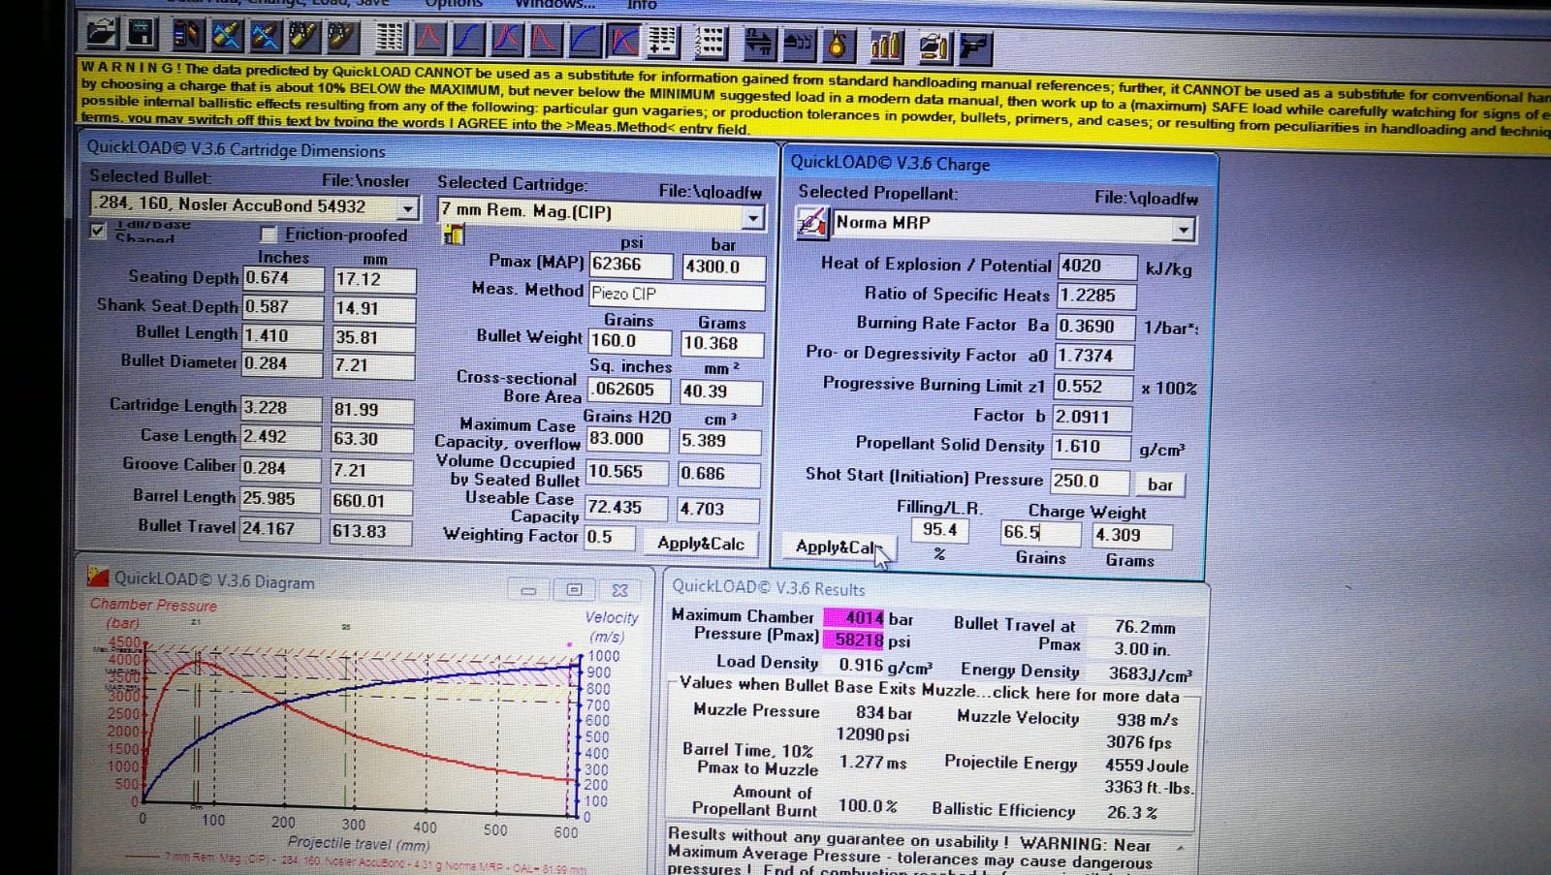
Task: Click the folder with cartridge toolbar icon
Action: tap(934, 46)
